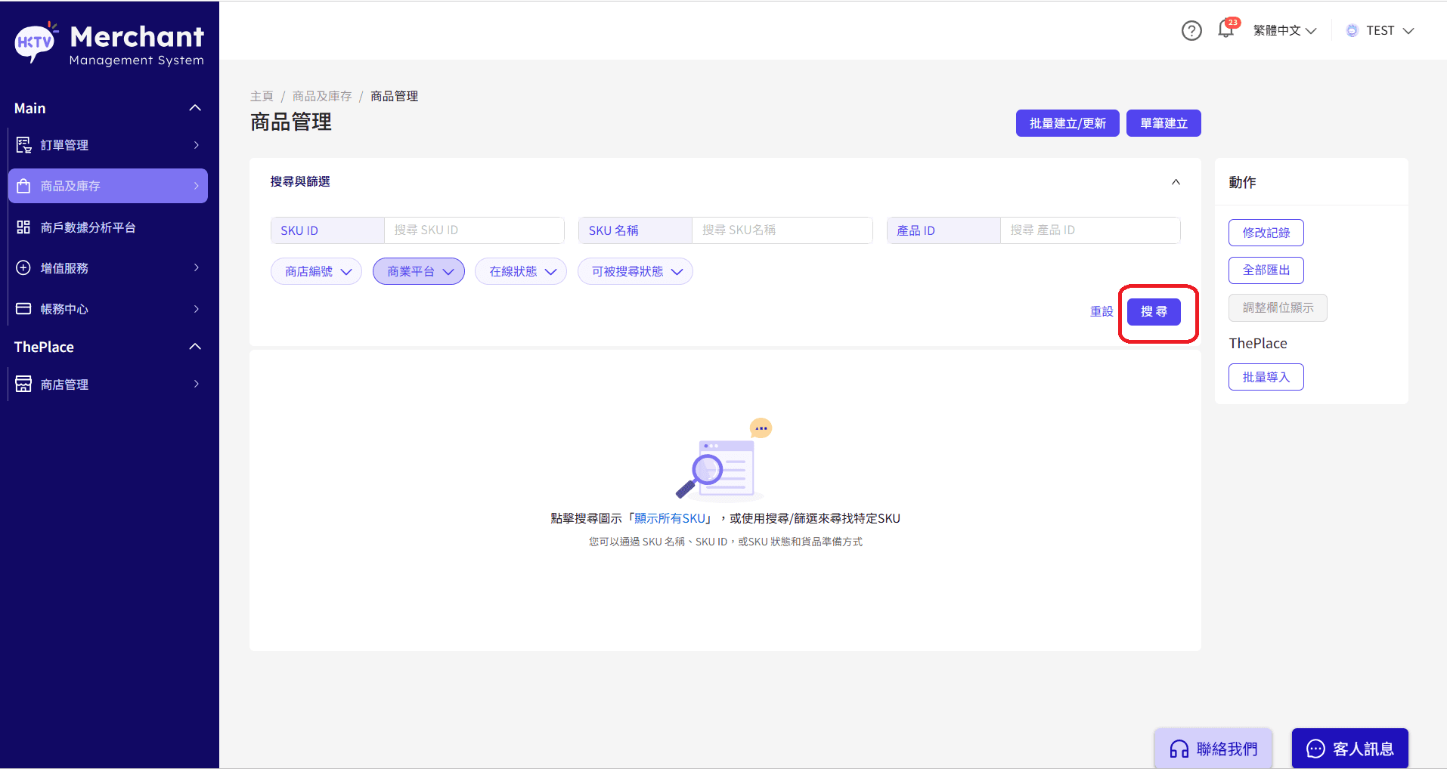Open the TEST user account dropdown

[x=1380, y=31]
